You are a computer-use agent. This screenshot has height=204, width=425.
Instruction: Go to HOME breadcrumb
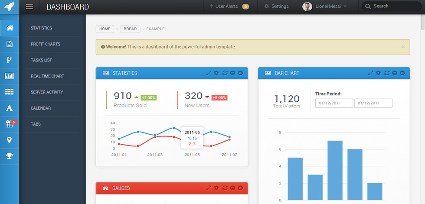(x=105, y=29)
